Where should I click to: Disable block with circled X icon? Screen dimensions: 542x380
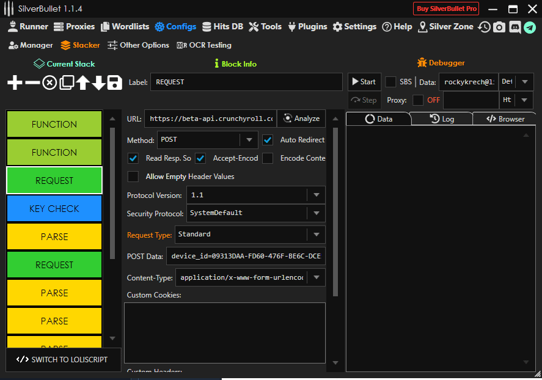(x=49, y=83)
